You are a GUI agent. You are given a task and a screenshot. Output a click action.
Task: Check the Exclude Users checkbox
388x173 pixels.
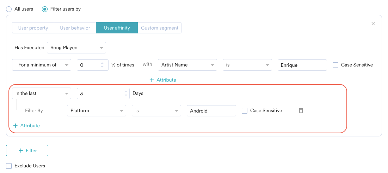(x=9, y=166)
